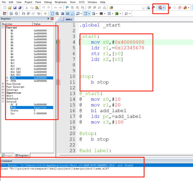Collapse the Current registers group
Viewport: 193px width, 181px height.
click(3, 28)
